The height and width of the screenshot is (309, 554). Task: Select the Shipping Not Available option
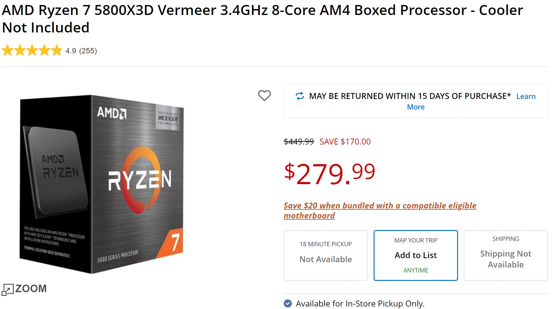(x=506, y=255)
